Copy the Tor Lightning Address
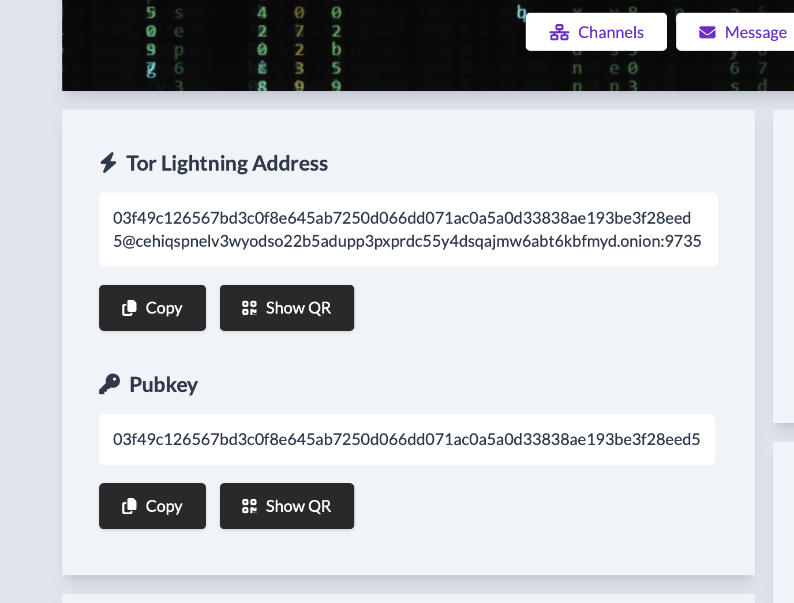 pyautogui.click(x=152, y=308)
